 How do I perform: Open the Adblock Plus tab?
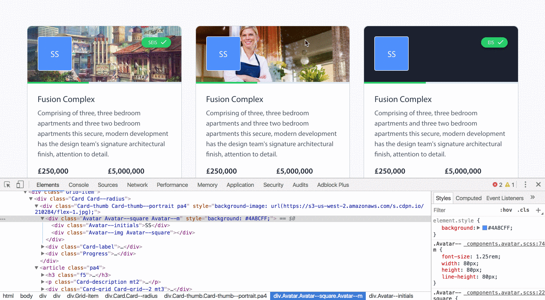coord(333,185)
